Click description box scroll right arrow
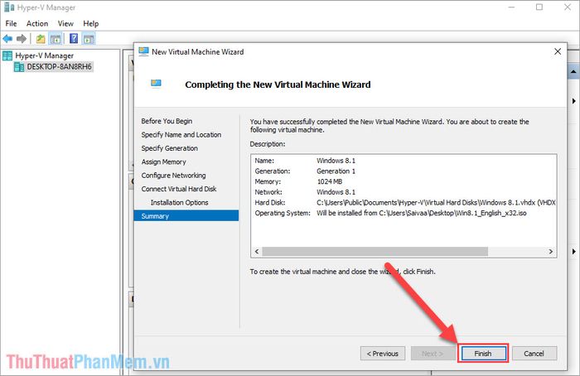The image size is (580, 376). (550, 252)
